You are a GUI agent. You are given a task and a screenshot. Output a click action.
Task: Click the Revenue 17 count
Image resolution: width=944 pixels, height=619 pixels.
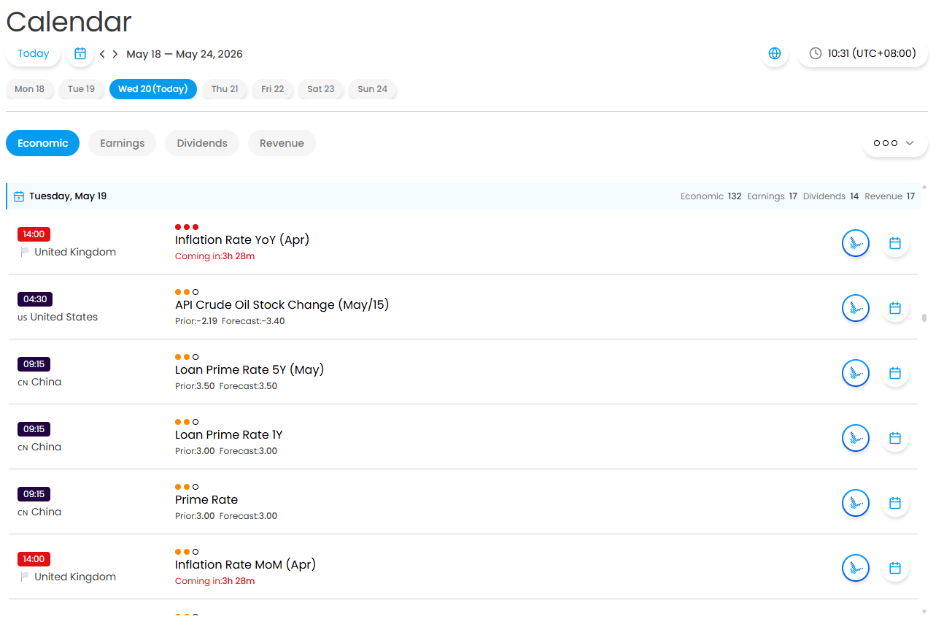tap(889, 196)
